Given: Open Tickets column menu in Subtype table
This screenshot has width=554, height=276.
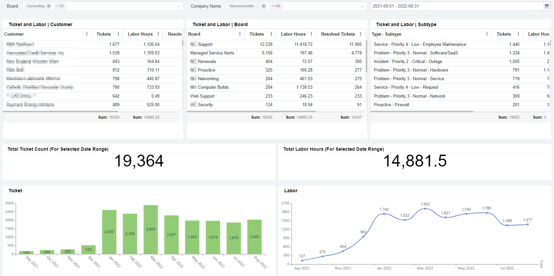Looking at the screenshot, I should coord(518,34).
